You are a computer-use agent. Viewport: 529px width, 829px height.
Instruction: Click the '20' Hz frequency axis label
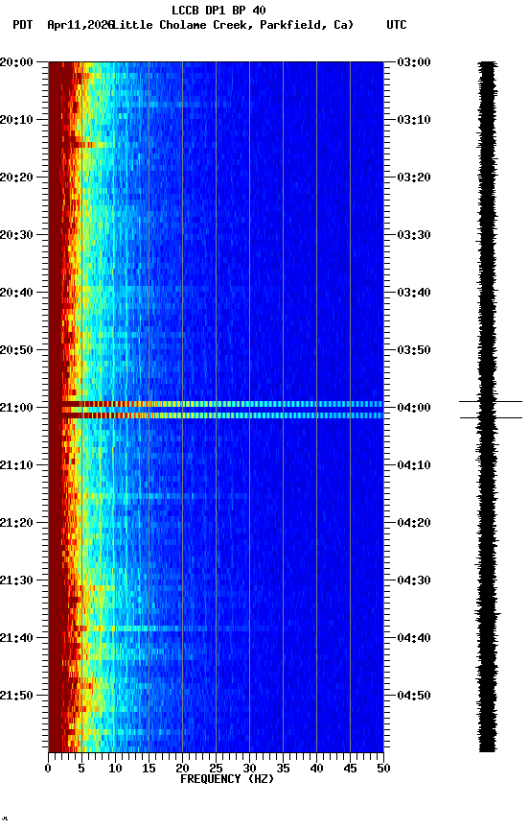pyautogui.click(x=182, y=769)
